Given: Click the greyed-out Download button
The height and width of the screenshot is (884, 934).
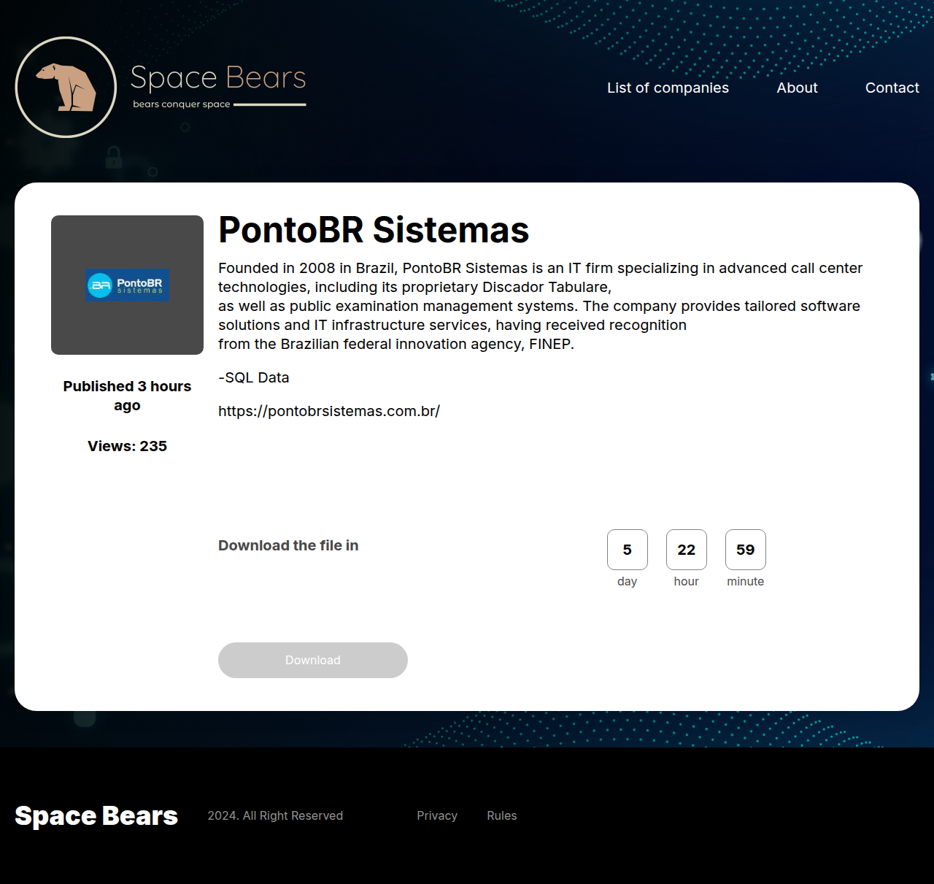Looking at the screenshot, I should 312,660.
